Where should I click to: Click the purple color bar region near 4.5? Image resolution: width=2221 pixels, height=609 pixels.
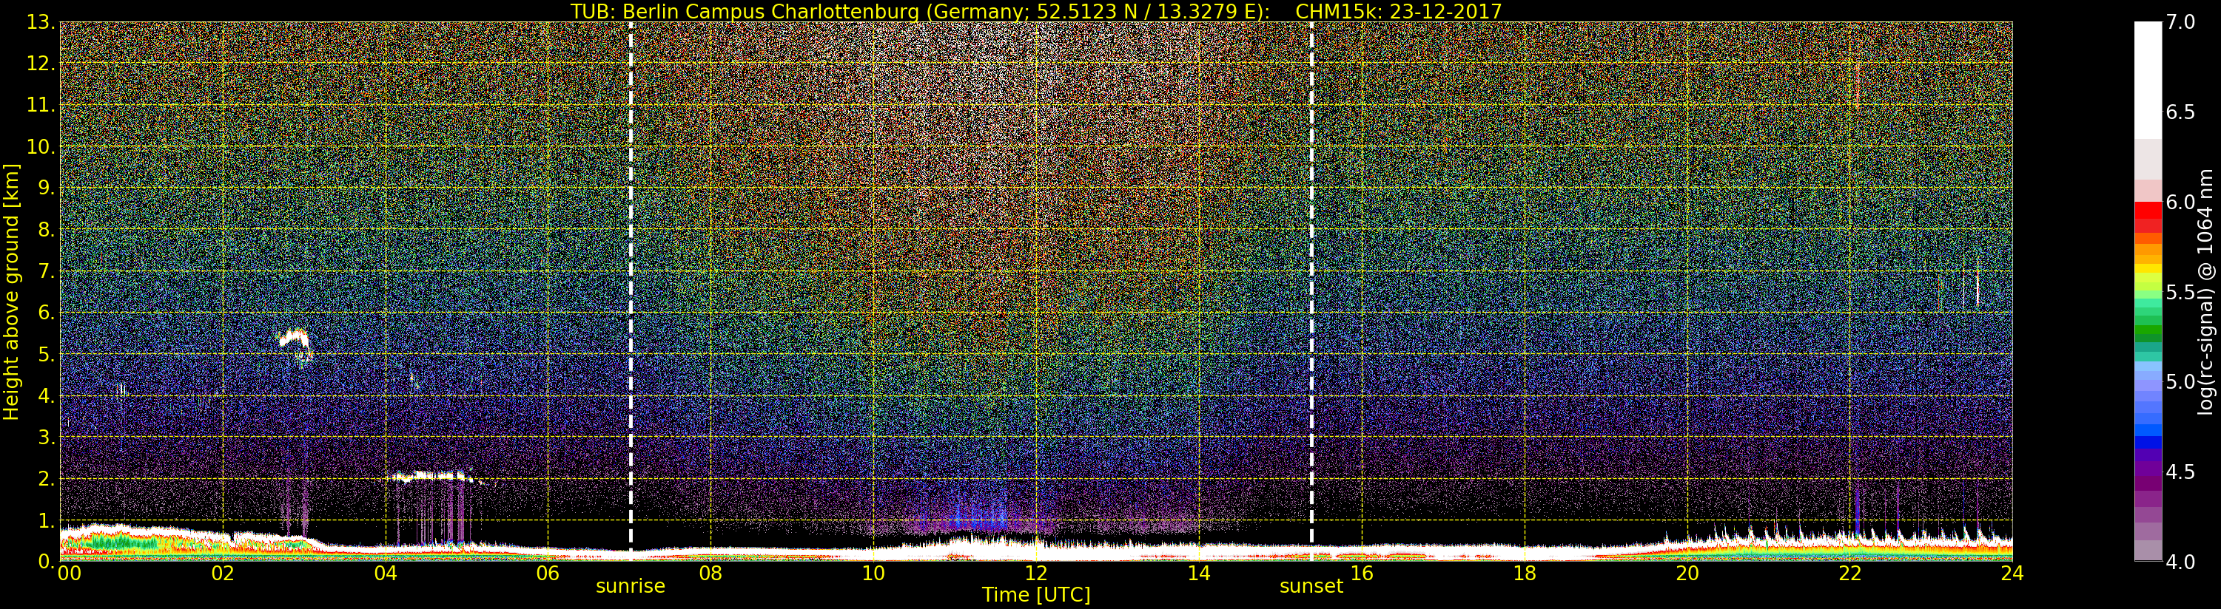(2148, 469)
